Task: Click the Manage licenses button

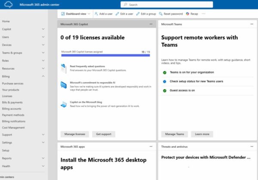Action: [x=75, y=134]
